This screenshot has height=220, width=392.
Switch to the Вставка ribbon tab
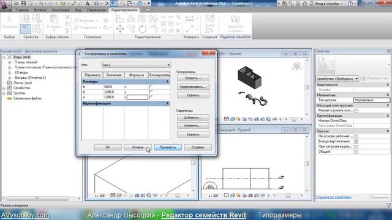point(40,10)
